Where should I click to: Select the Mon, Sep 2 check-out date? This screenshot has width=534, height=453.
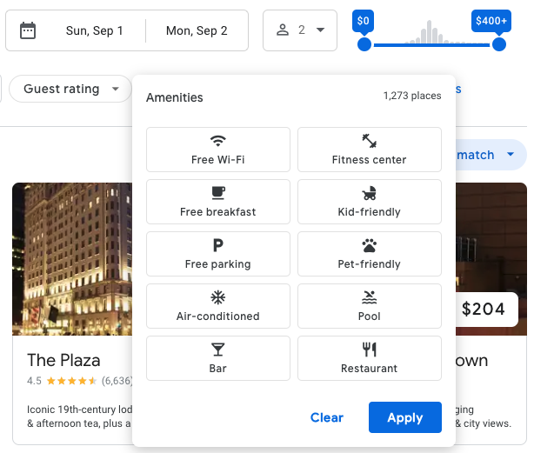point(197,30)
